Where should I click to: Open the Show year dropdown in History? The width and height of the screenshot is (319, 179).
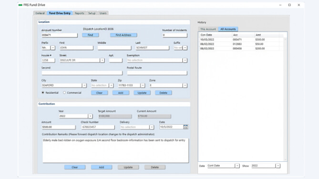click(278, 166)
